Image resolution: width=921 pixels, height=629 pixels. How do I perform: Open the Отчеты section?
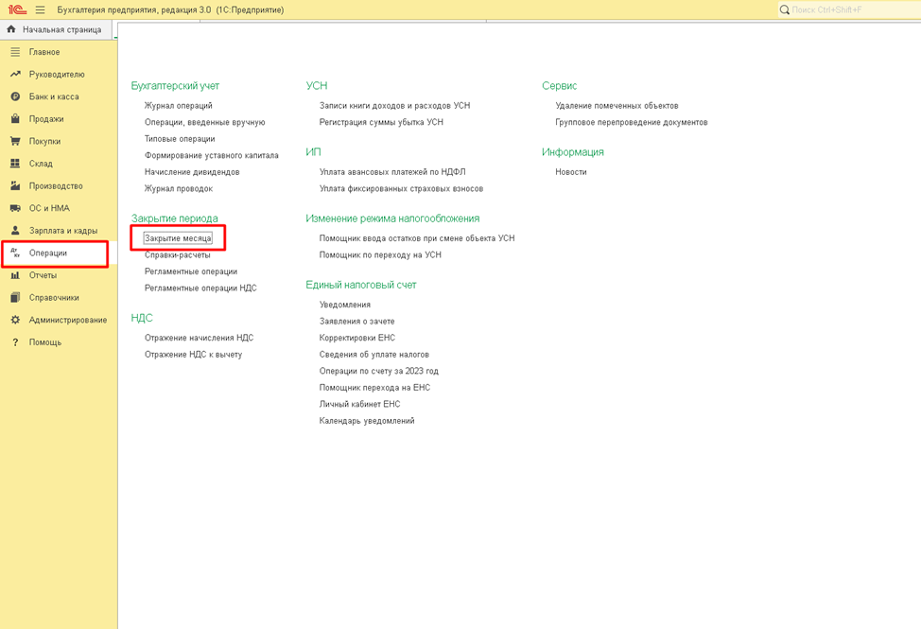click(43, 275)
